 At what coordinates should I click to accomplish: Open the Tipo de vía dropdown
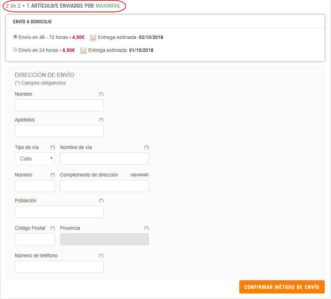(35, 158)
